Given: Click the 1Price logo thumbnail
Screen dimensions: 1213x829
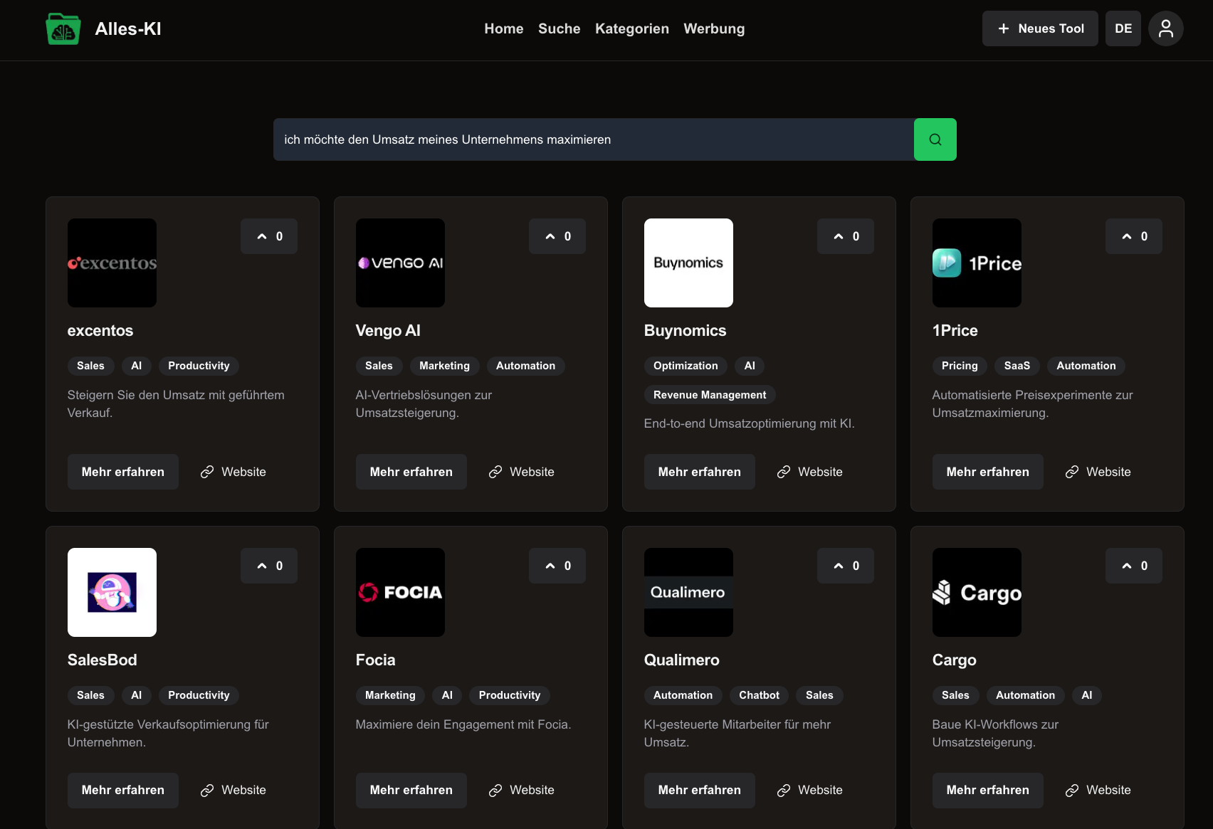Looking at the screenshot, I should point(977,263).
